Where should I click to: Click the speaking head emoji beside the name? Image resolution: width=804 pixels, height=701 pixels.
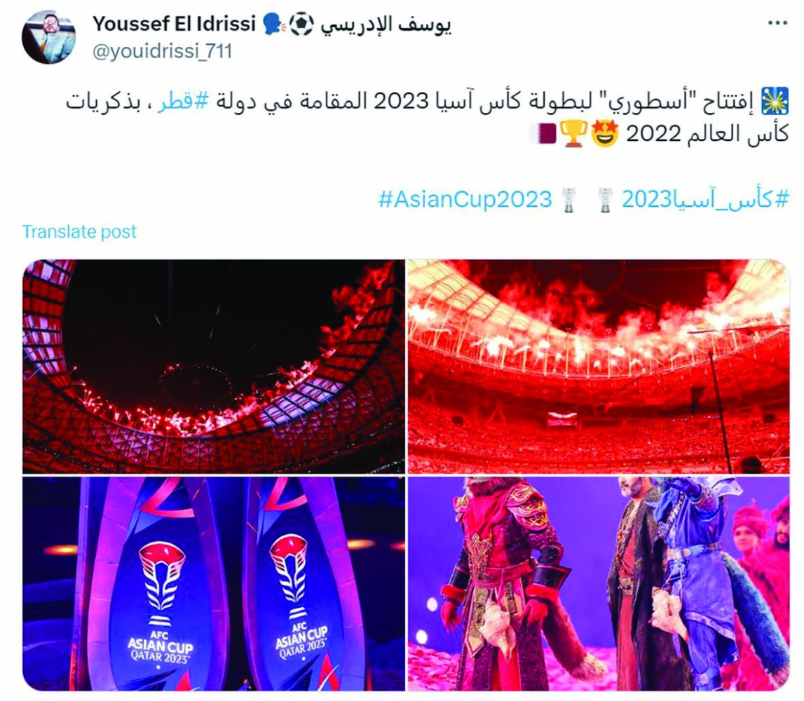[x=274, y=24]
